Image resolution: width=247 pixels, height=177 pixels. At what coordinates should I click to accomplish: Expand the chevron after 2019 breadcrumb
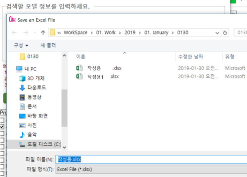coord(140,33)
